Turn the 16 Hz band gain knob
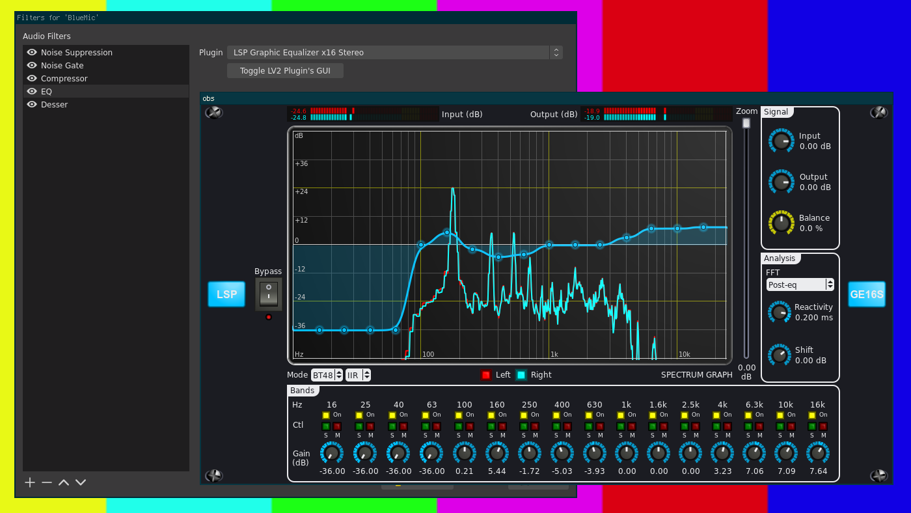Image resolution: width=911 pixels, height=513 pixels. (332, 453)
